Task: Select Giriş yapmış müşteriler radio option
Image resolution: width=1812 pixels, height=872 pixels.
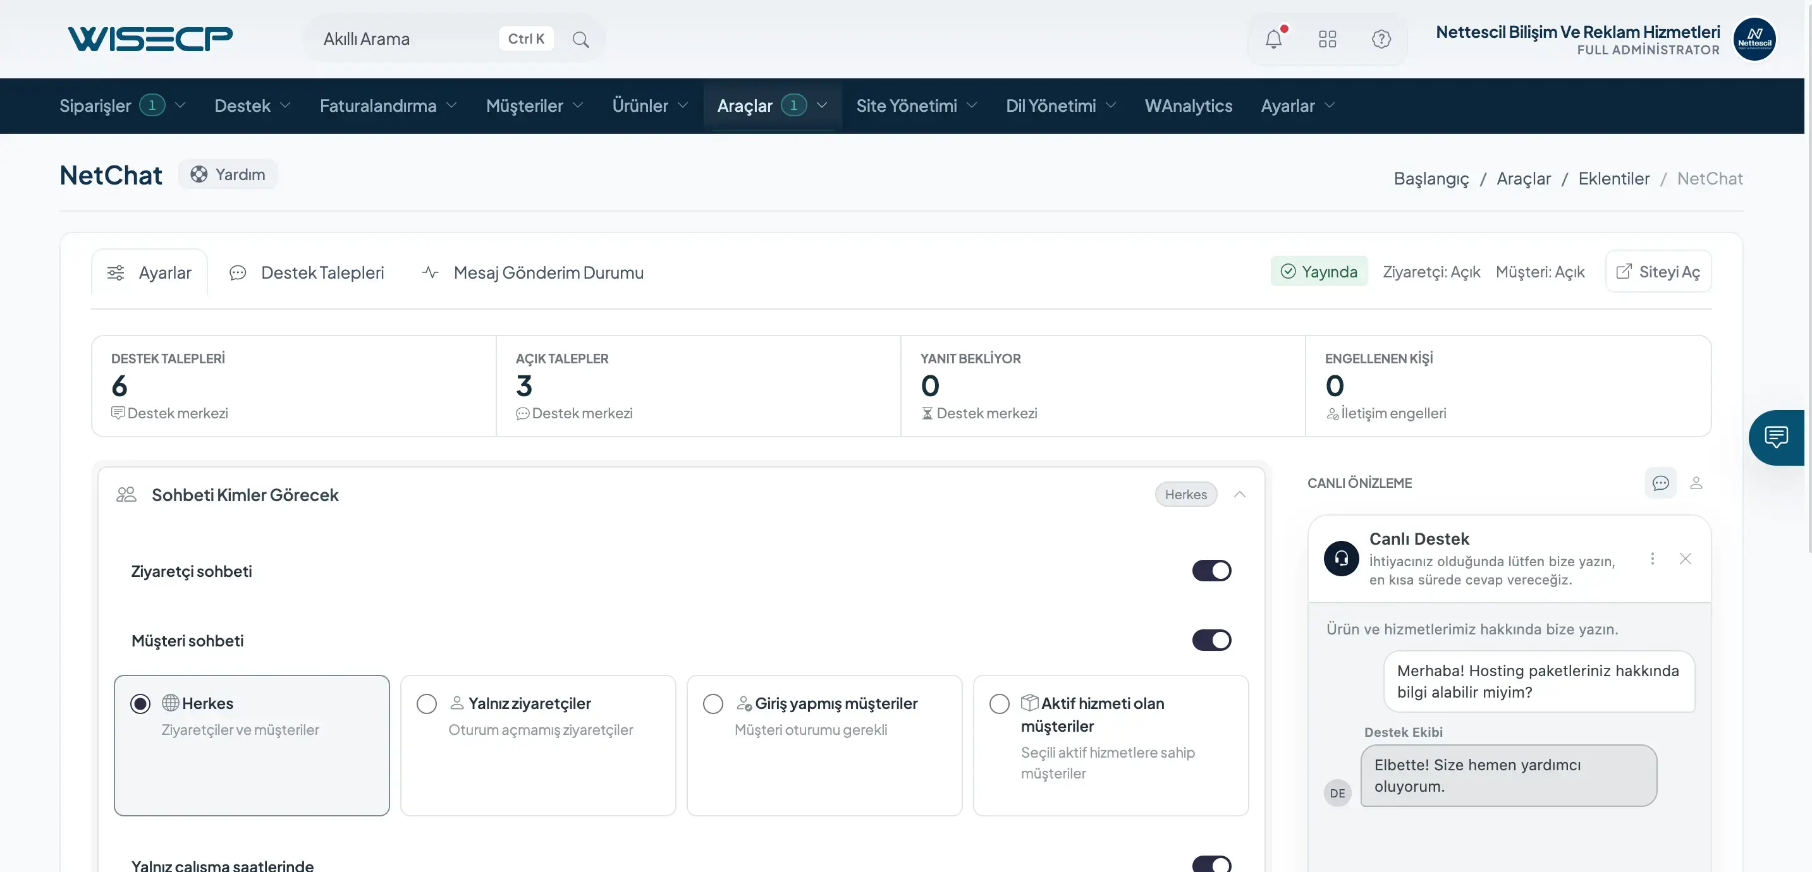Action: coord(713,704)
